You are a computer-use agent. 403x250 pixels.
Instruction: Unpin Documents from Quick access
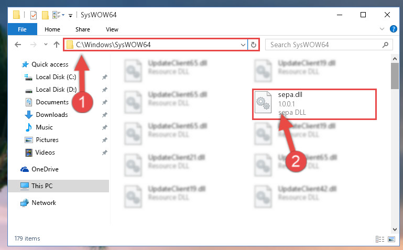pos(105,102)
